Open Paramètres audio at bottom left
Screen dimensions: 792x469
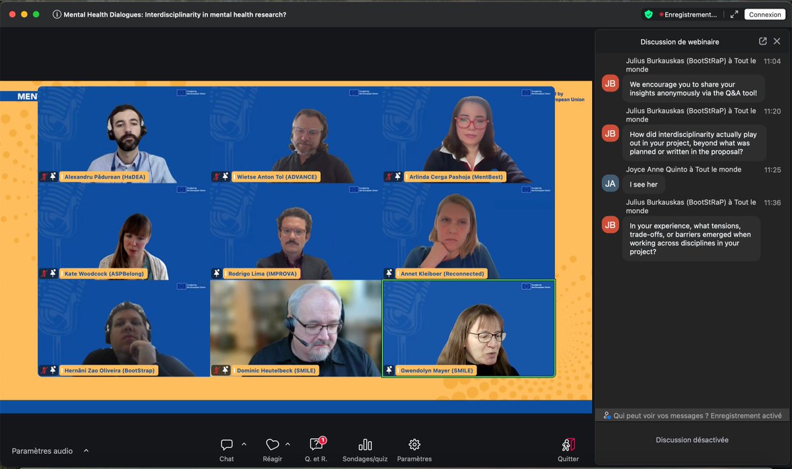(42, 451)
